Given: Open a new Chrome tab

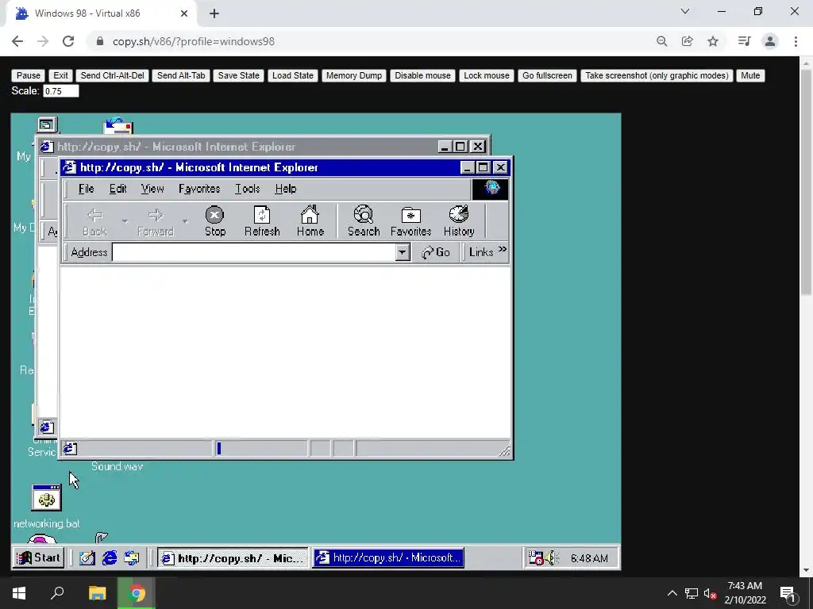Looking at the screenshot, I should coord(214,14).
